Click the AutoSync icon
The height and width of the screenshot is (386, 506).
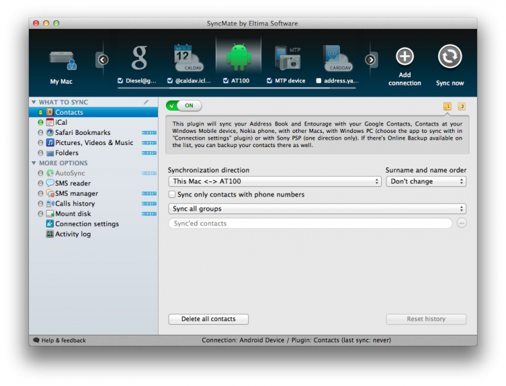[50, 173]
